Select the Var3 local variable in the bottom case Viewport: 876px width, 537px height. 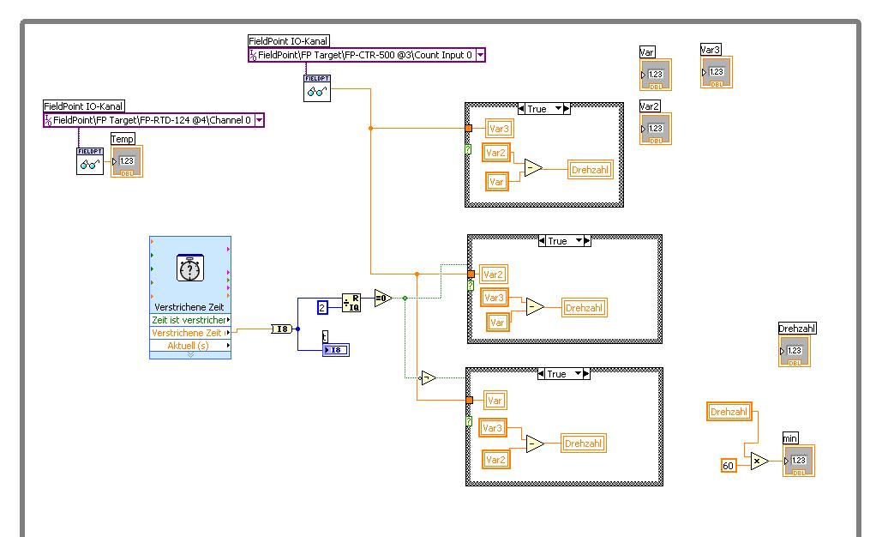coord(493,428)
